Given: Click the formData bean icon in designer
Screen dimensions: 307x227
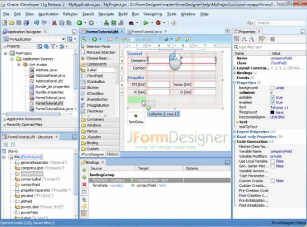Looking at the screenshot, I should coord(136,116).
